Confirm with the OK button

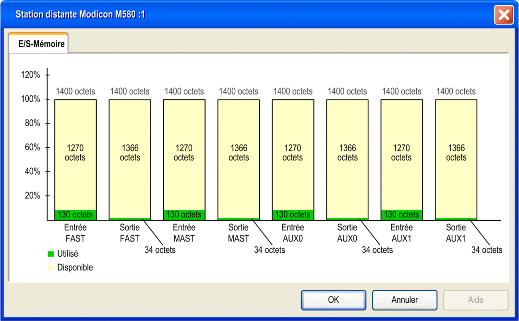333,300
